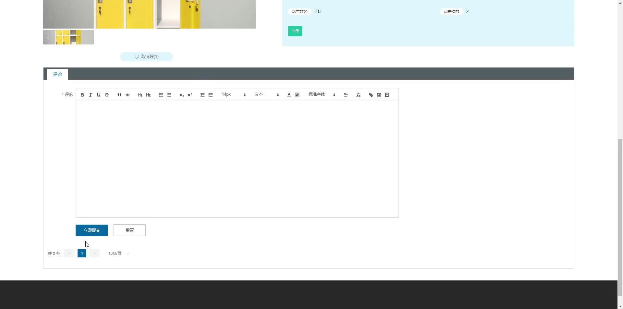Submit comment with 立即提交 button

point(92,230)
